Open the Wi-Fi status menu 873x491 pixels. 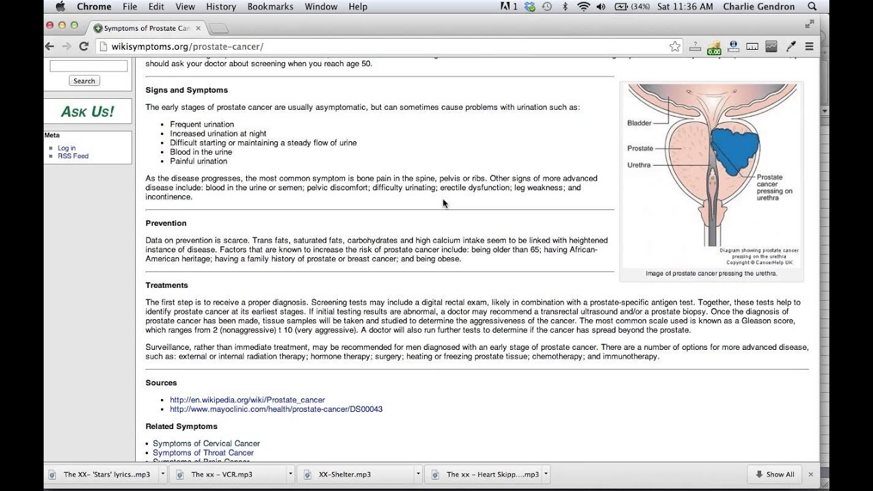tap(583, 7)
